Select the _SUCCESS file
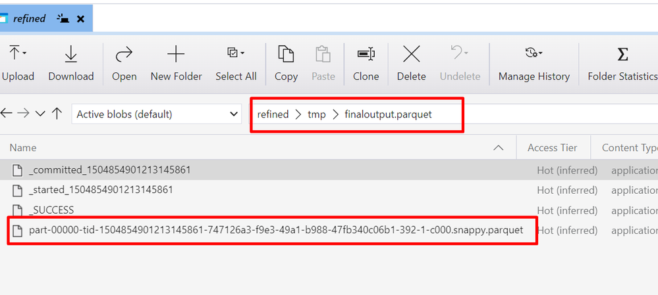 51,210
